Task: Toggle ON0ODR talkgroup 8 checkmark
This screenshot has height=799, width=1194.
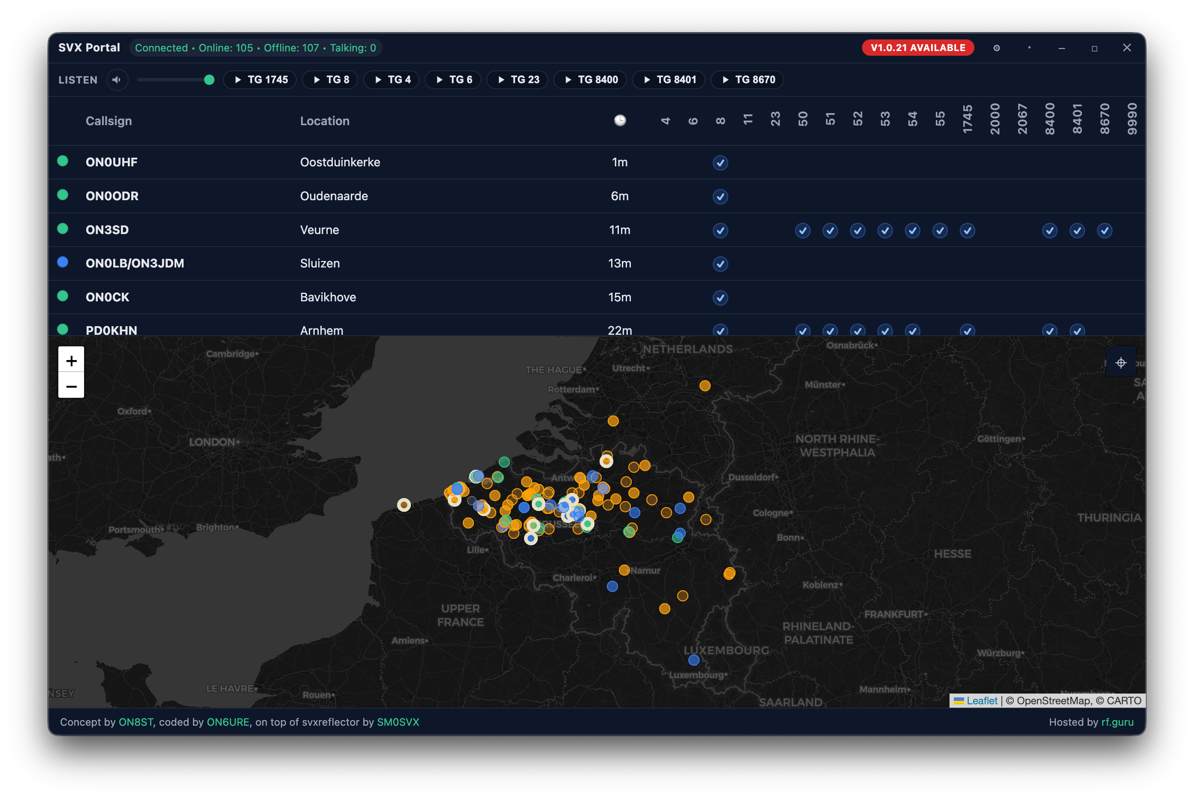Action: pyautogui.click(x=720, y=197)
